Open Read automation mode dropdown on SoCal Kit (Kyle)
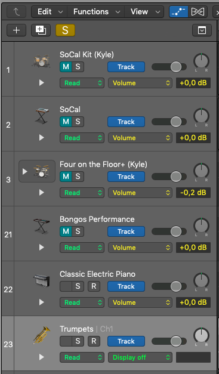Viewport: 219px width, 374px height. point(82,83)
